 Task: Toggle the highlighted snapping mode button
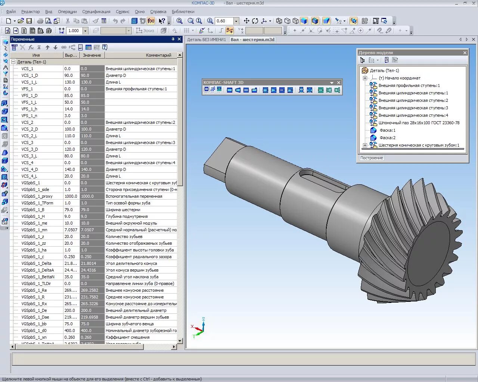click(x=230, y=31)
